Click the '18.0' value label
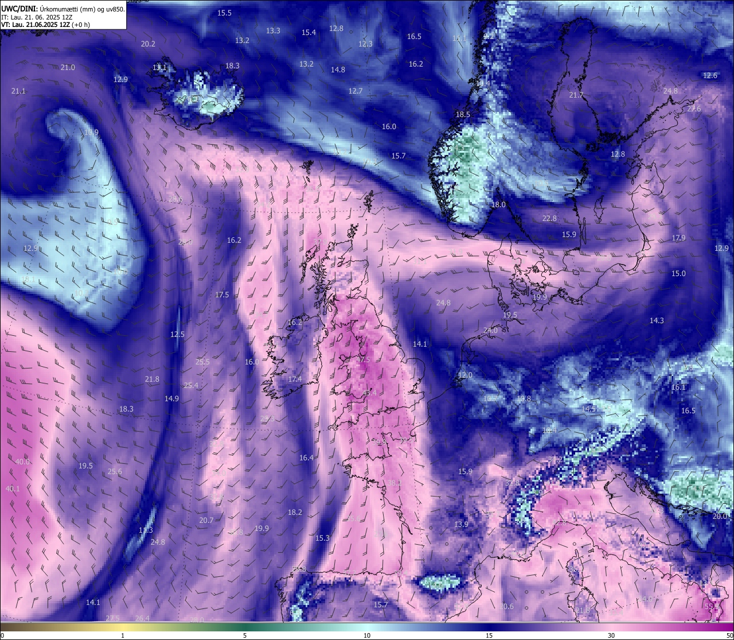This screenshot has width=734, height=640. (498, 204)
